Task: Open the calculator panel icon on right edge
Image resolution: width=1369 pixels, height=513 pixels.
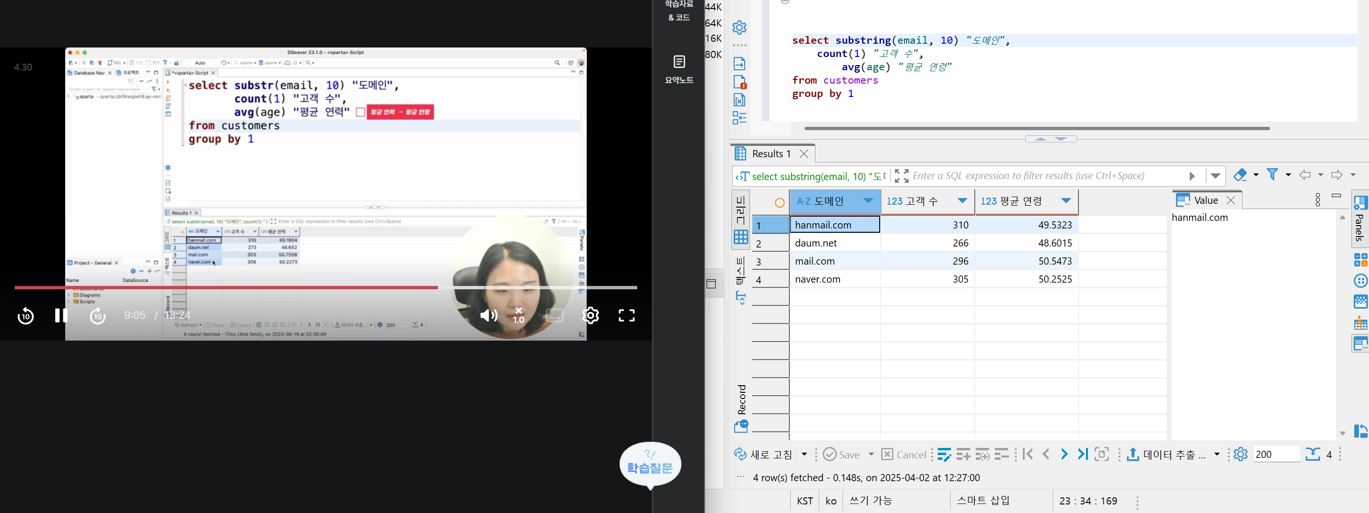Action: [1360, 260]
